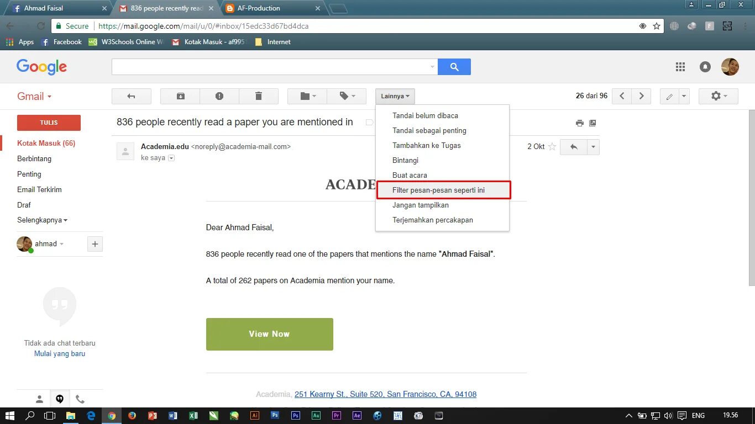Choose Filter pesan-pesan seperti ini
This screenshot has width=755, height=424.
coord(442,190)
